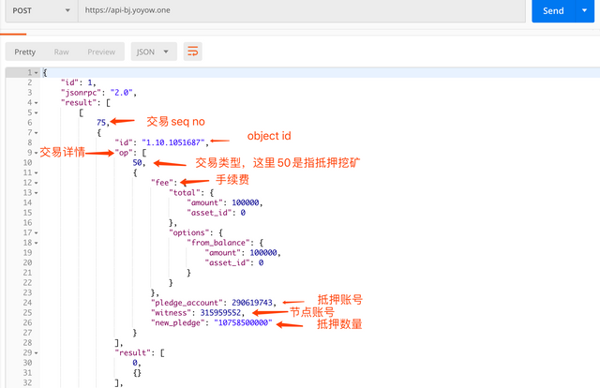
Task: Click the top-level "result" key on line 4
Action: pyautogui.click(x=79, y=102)
